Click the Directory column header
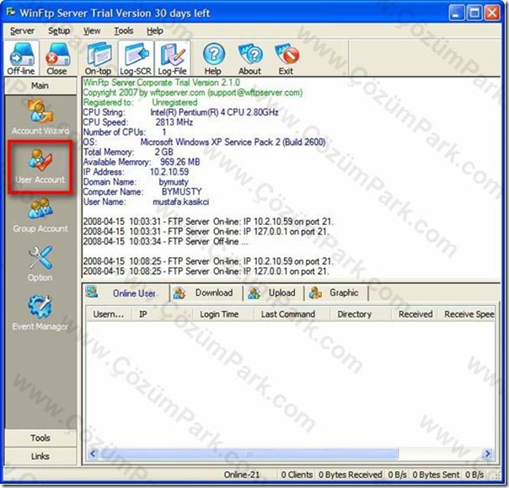509x488 pixels. [x=361, y=314]
